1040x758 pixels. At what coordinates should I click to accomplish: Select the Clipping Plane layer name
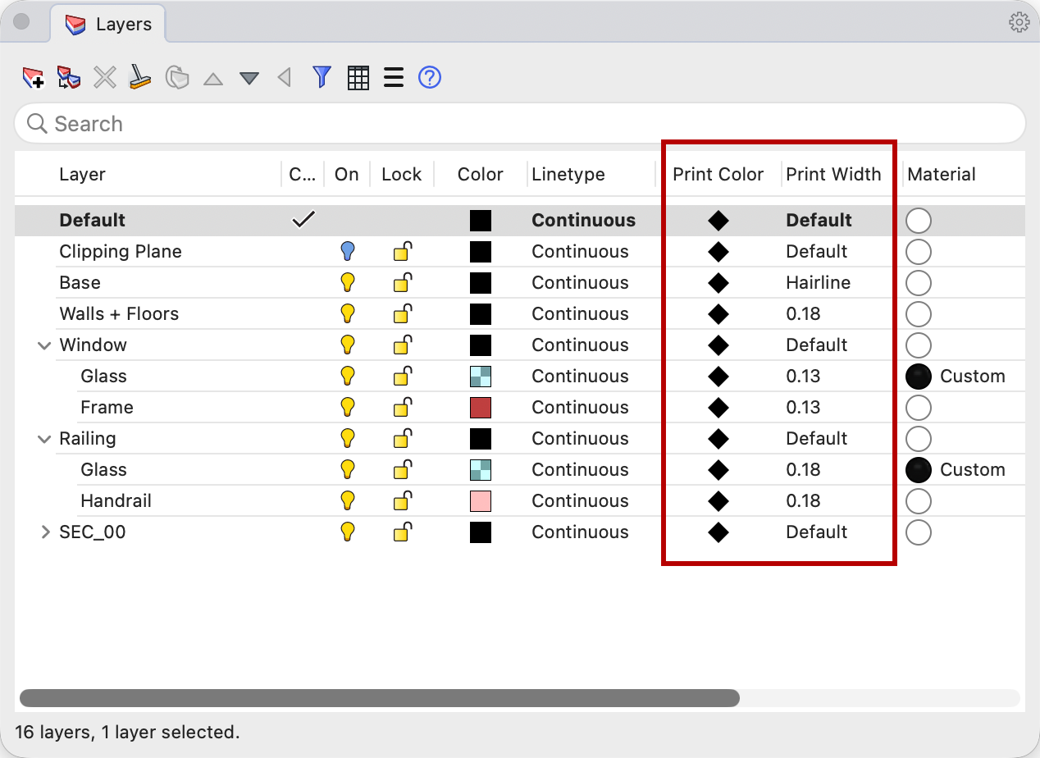(121, 252)
